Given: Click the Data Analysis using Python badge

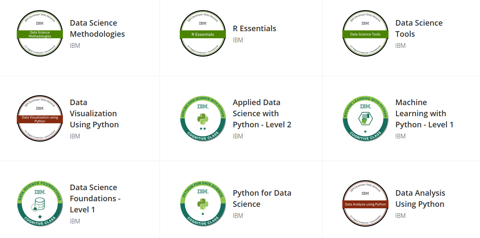Looking at the screenshot, I should click(365, 204).
